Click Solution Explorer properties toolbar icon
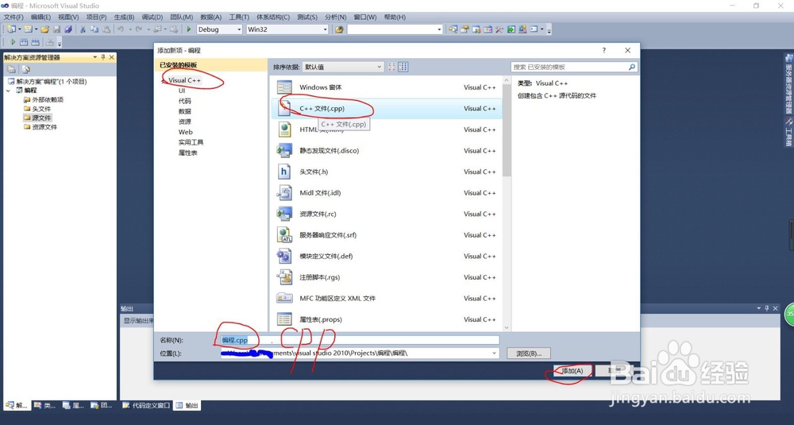The width and height of the screenshot is (794, 425). [x=11, y=69]
